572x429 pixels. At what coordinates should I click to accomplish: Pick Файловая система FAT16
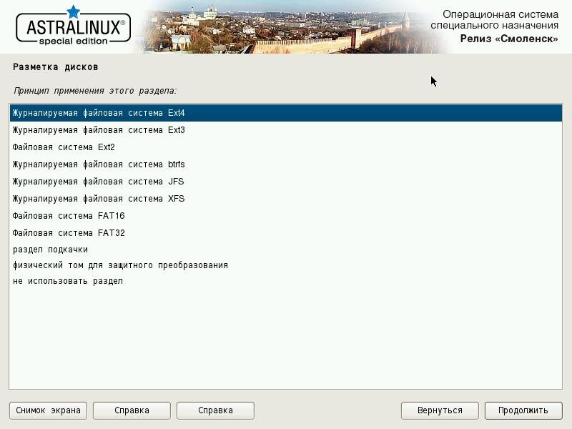point(285,216)
